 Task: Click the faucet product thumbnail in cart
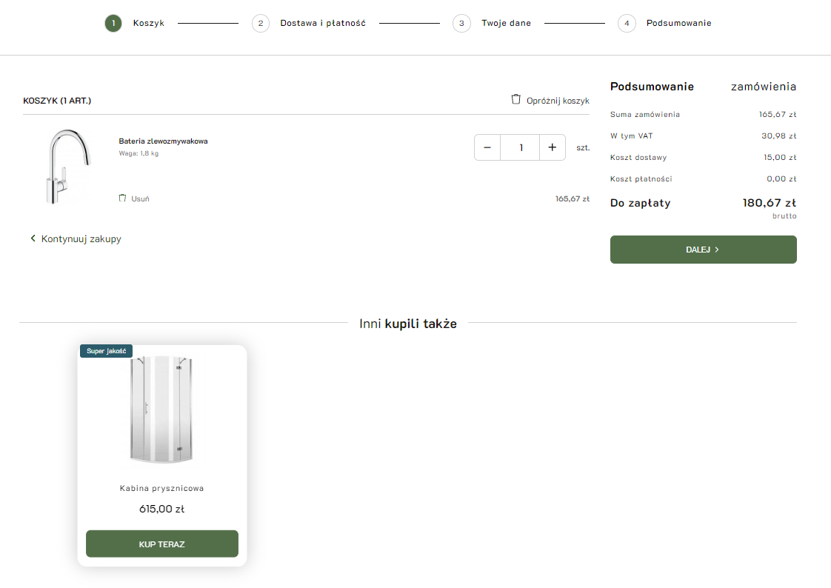[x=68, y=166]
